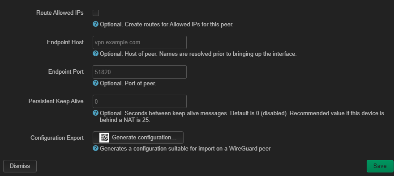394x176 pixels.
Task: Click into the Endpoint Port field
Action: point(140,72)
